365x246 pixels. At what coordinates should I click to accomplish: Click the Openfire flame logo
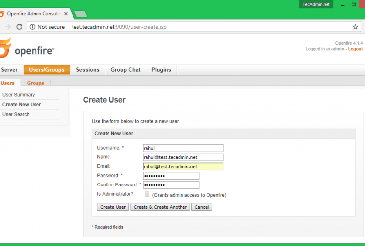(5, 49)
